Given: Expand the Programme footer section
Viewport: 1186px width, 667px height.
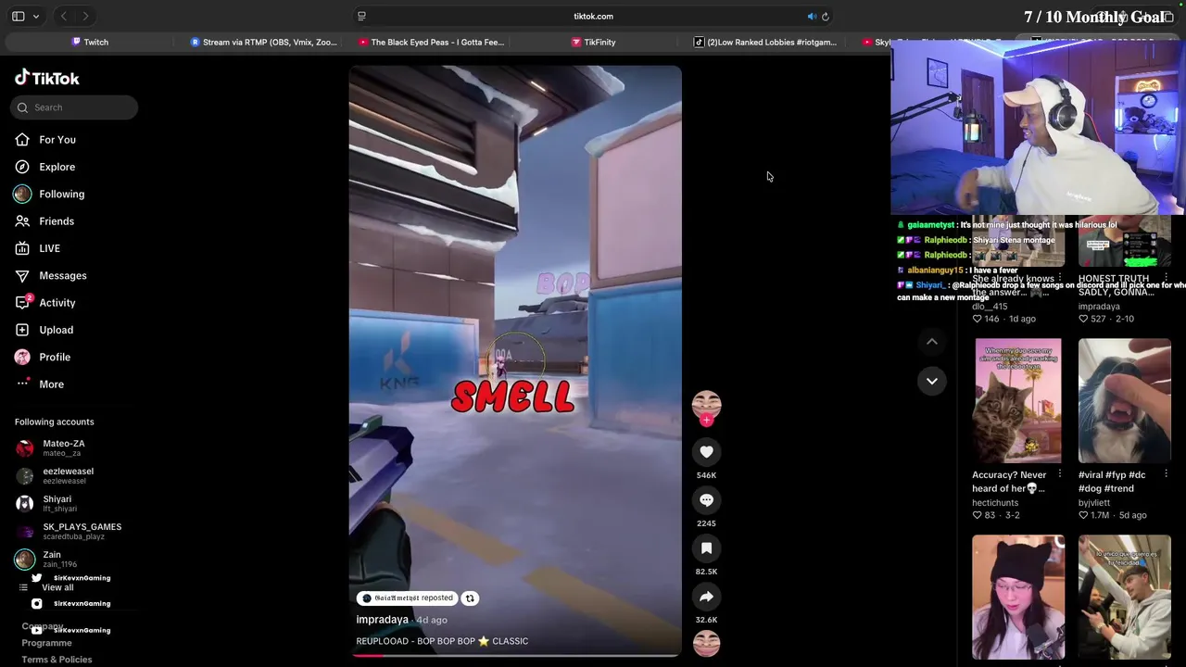Looking at the screenshot, I should tap(46, 643).
